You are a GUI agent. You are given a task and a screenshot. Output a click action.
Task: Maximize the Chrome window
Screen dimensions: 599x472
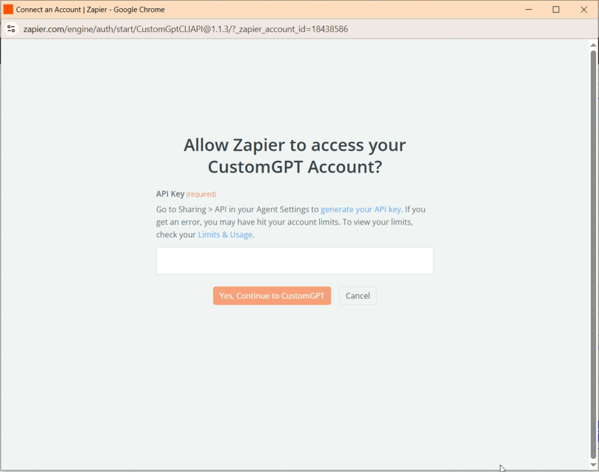click(556, 9)
